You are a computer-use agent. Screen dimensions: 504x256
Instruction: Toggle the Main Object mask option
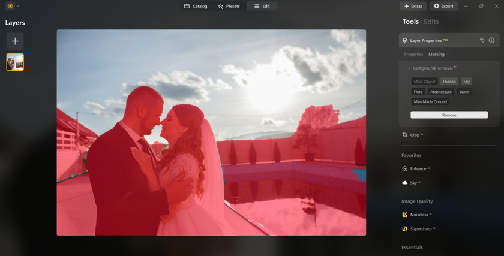pos(424,82)
